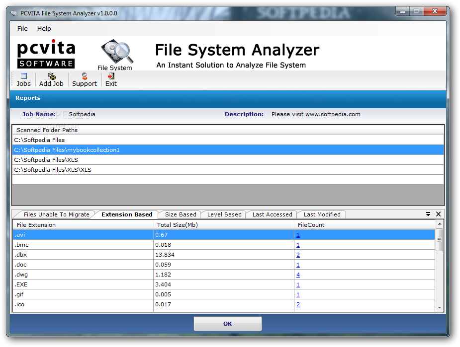Sort by the File Extension column header
This screenshot has width=460, height=347.
click(x=83, y=225)
